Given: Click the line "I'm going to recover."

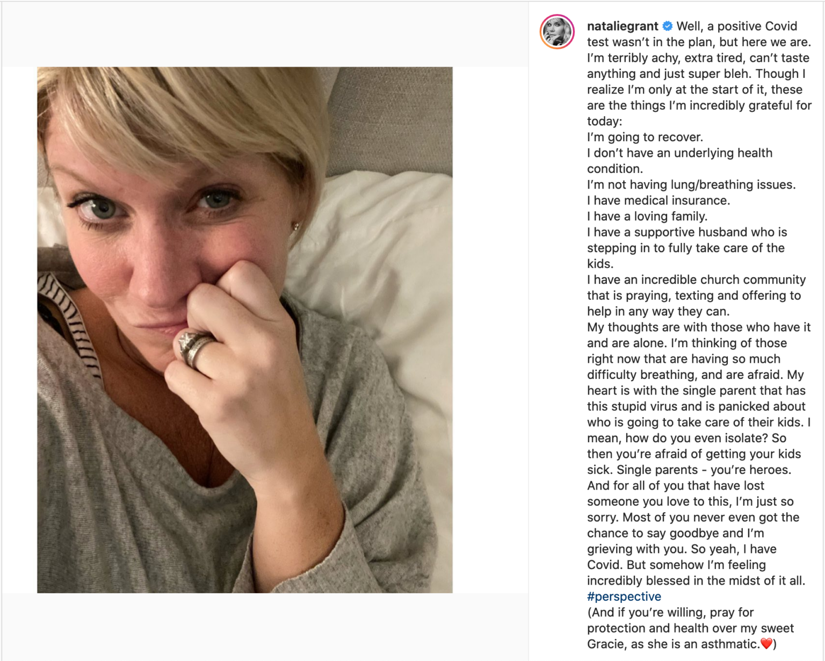Looking at the screenshot, I should tap(645, 137).
